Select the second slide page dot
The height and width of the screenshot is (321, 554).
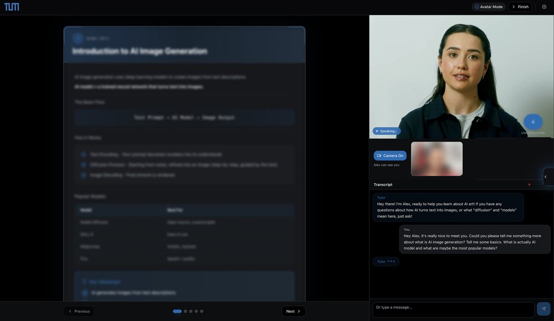[x=186, y=311]
